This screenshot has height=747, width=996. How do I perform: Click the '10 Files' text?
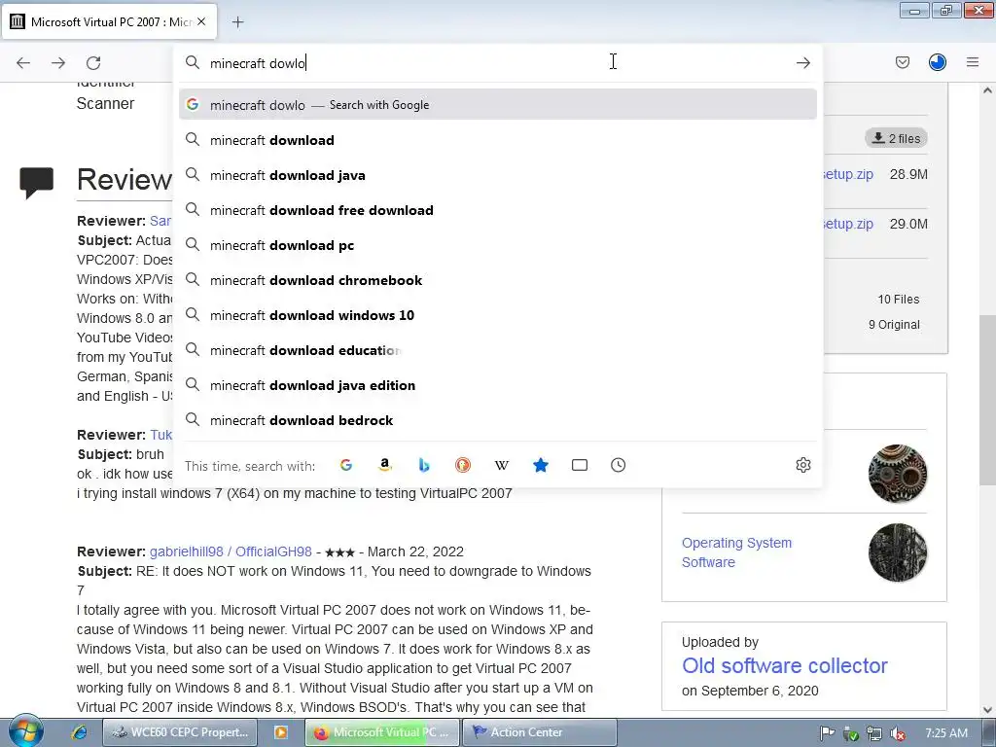tap(898, 300)
